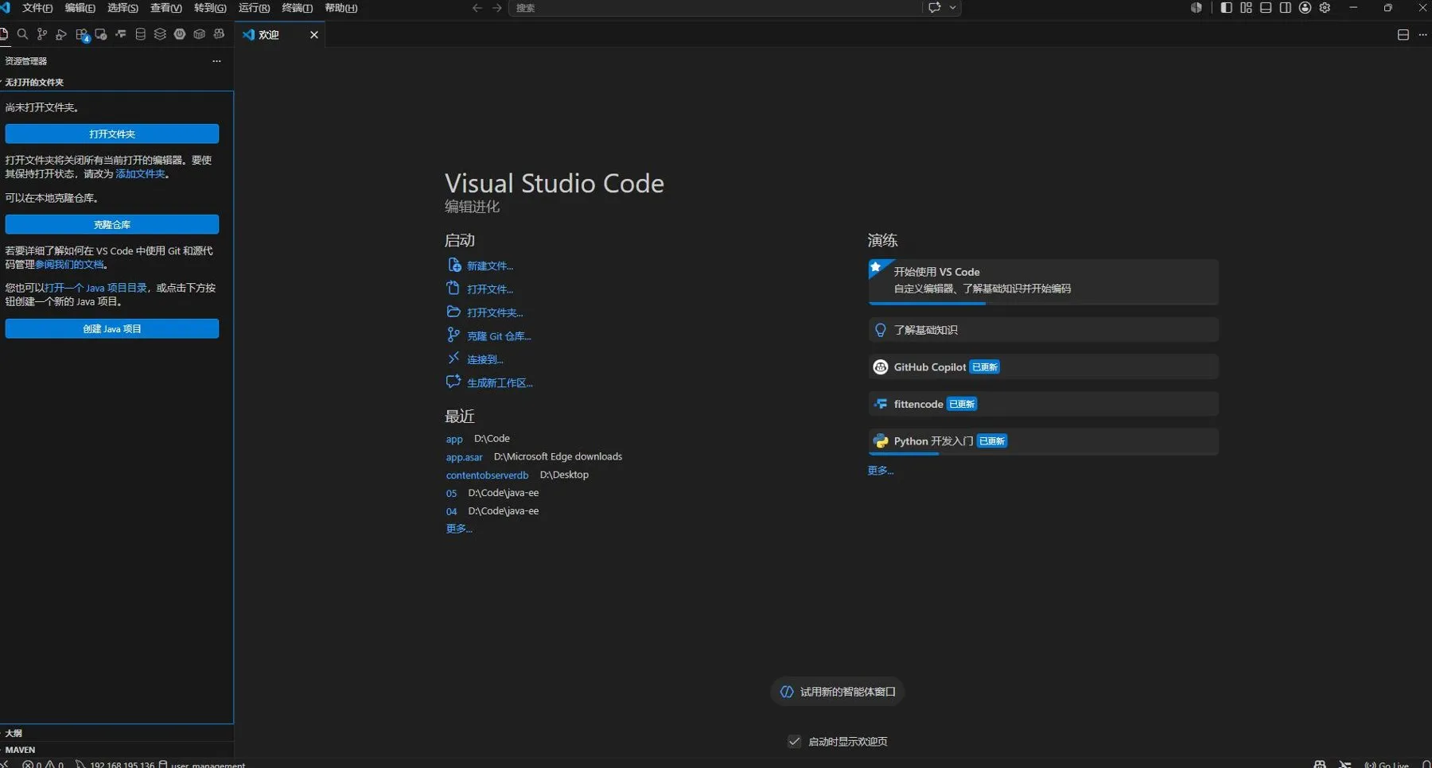Expand the MAVEN section
This screenshot has width=1432, height=768.
(x=117, y=750)
